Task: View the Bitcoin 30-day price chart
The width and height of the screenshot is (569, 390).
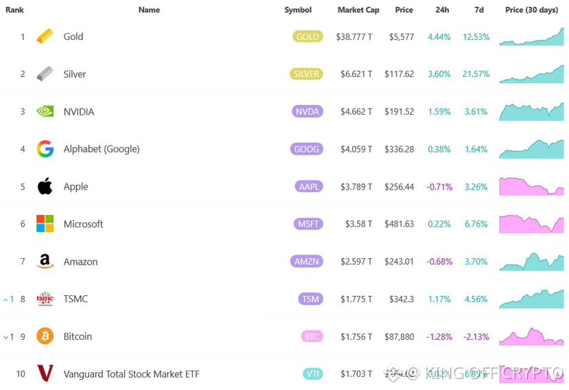Action: (x=531, y=336)
